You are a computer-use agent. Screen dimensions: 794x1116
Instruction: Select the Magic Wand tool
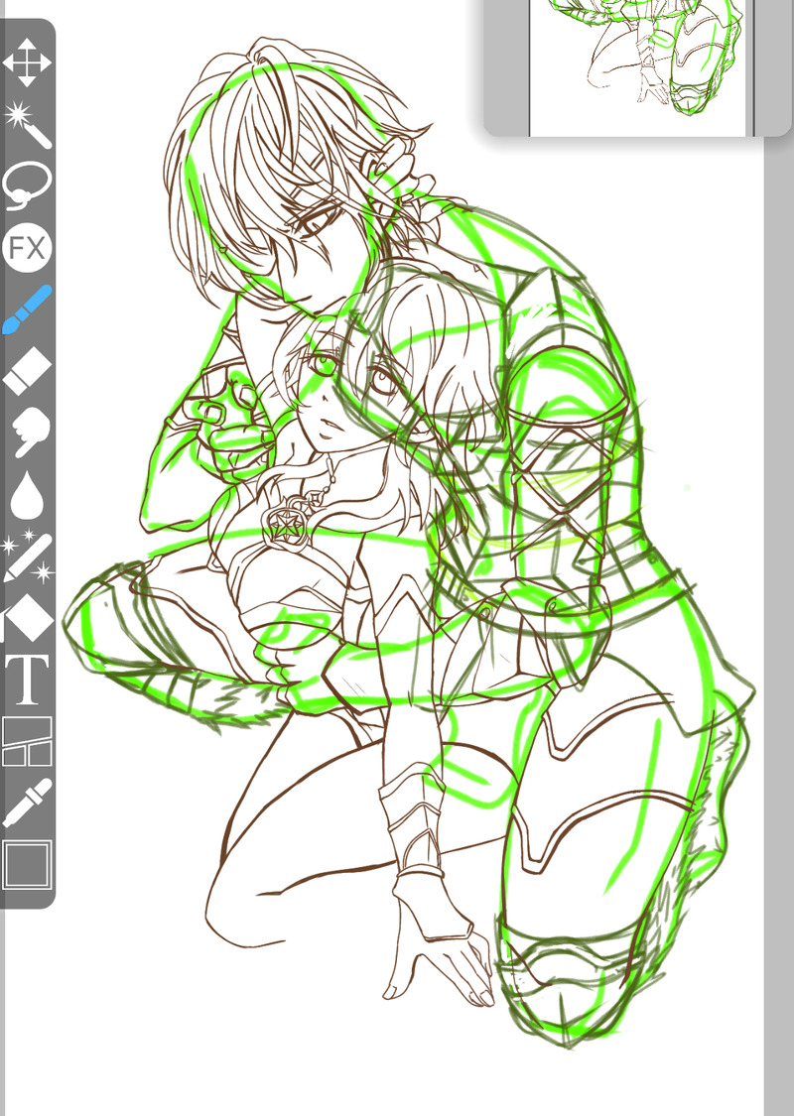pos(27,125)
